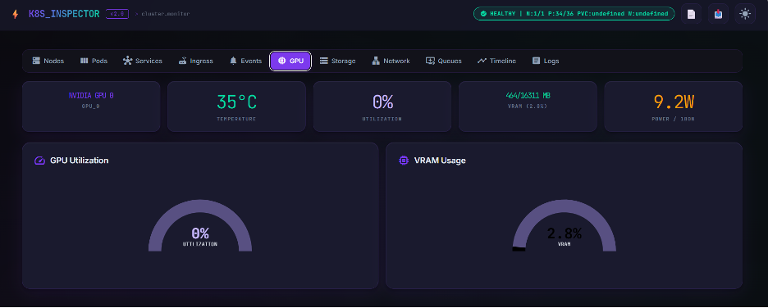Screen dimensions: 768x308
Task: Toggle the light theme sun button
Action: click(746, 14)
